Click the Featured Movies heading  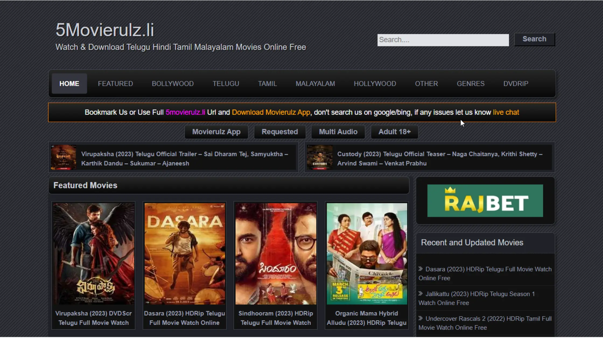tap(85, 185)
